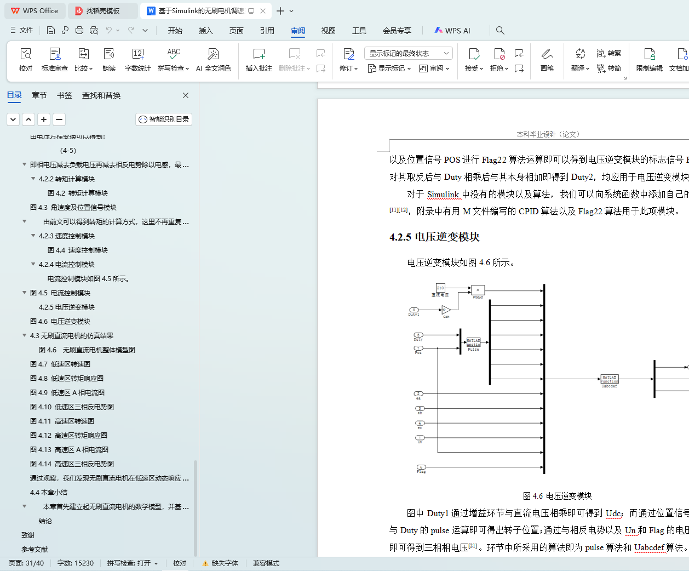Screen dimensions: 689x571
Task: Click 缺失字体 warning in status bar
Action: coord(220,563)
